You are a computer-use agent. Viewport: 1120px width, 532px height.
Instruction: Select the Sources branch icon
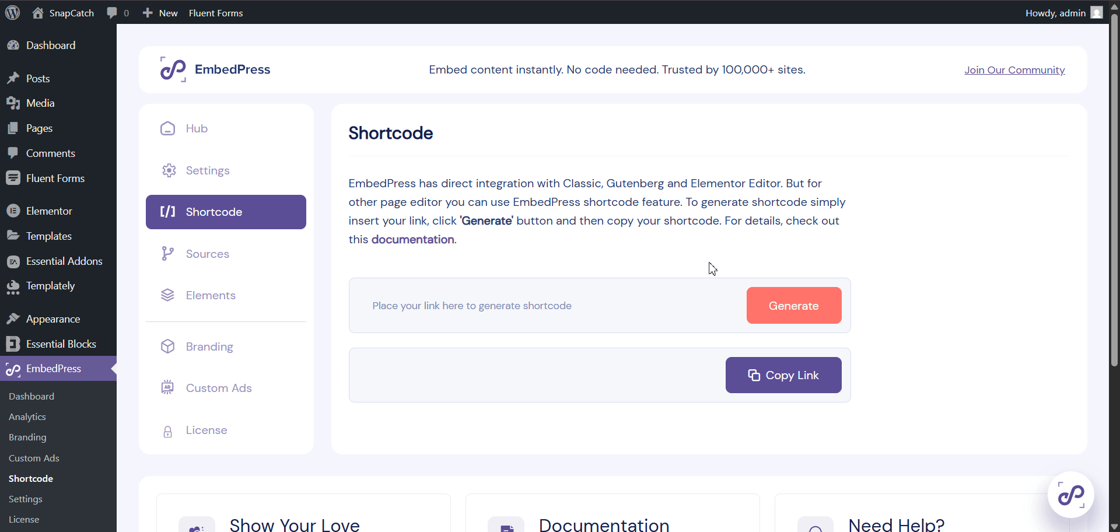167,253
